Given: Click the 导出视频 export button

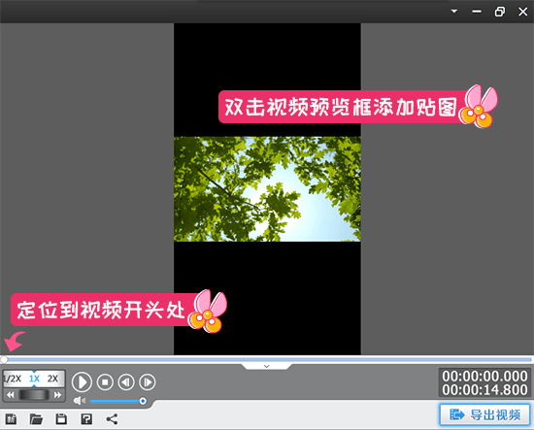Looking at the screenshot, I should click(x=484, y=414).
